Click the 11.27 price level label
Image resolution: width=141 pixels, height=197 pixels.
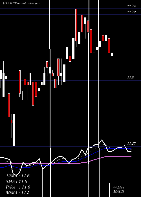click(131, 143)
